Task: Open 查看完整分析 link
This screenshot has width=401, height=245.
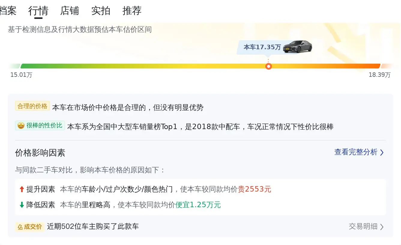Action: pyautogui.click(x=356, y=152)
